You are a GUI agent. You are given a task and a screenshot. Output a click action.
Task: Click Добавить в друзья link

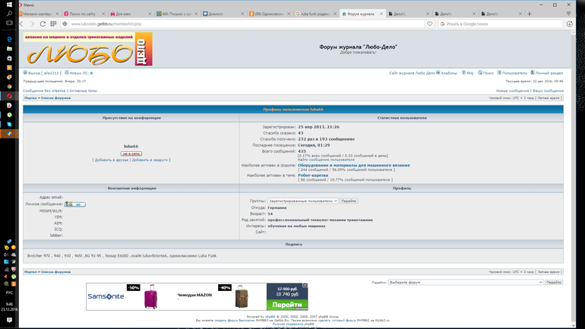coord(110,160)
